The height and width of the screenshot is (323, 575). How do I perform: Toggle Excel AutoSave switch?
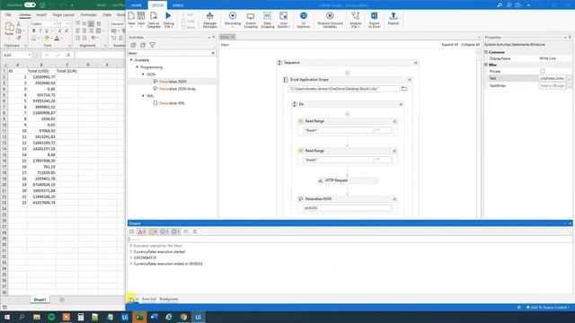[x=30, y=5]
